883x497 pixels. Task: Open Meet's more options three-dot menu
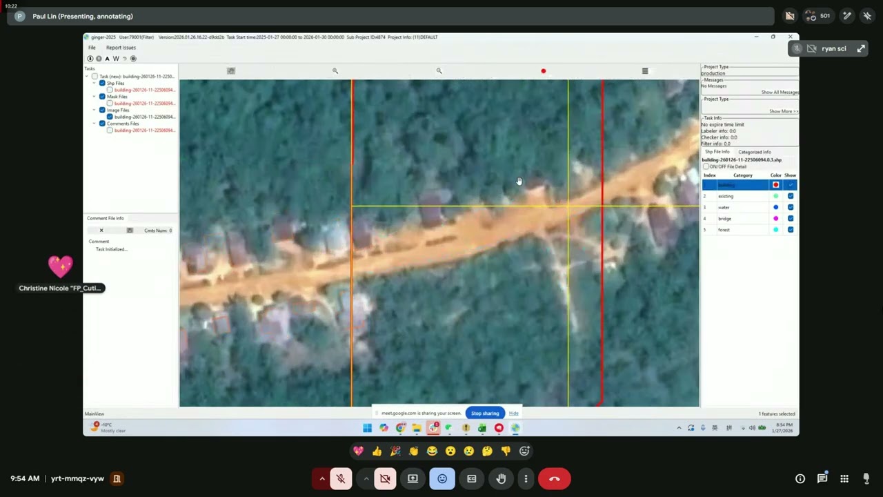click(526, 478)
